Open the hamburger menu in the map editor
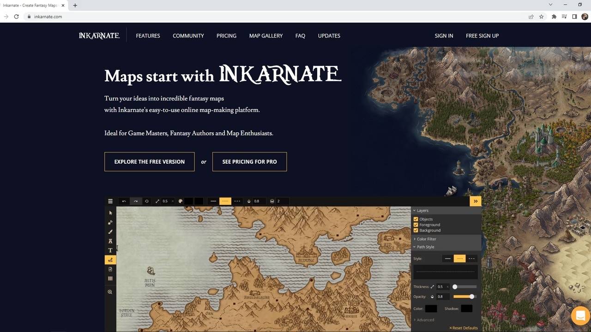 tap(110, 201)
